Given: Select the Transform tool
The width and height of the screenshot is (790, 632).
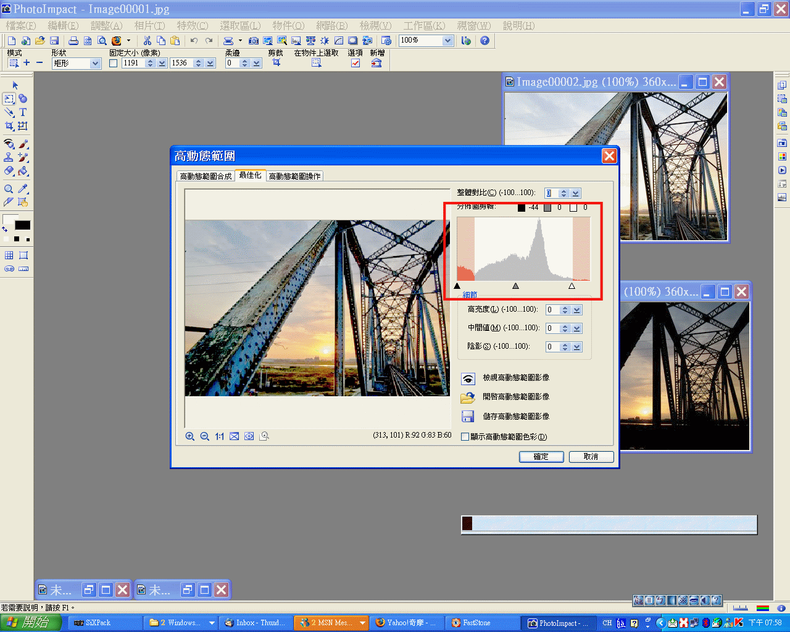Looking at the screenshot, I should pyautogui.click(x=23, y=126).
